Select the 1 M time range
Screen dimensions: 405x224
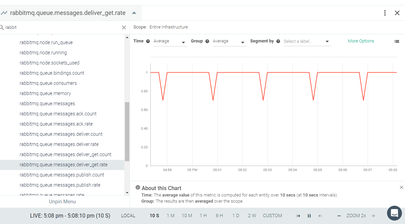click(x=170, y=216)
